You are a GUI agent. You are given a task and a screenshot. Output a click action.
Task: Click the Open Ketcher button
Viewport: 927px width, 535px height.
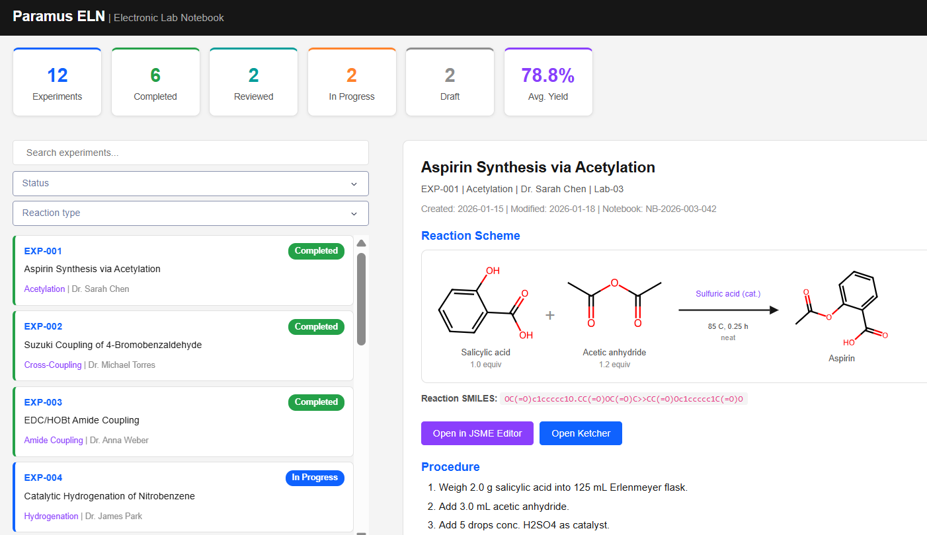[581, 433]
